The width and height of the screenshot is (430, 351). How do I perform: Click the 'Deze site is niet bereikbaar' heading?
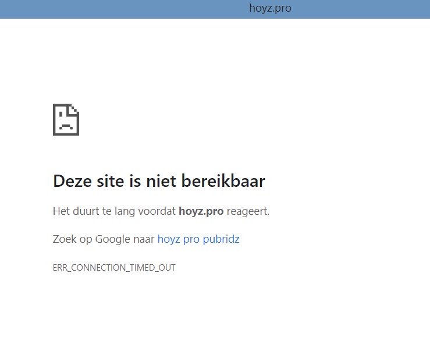coord(159,181)
